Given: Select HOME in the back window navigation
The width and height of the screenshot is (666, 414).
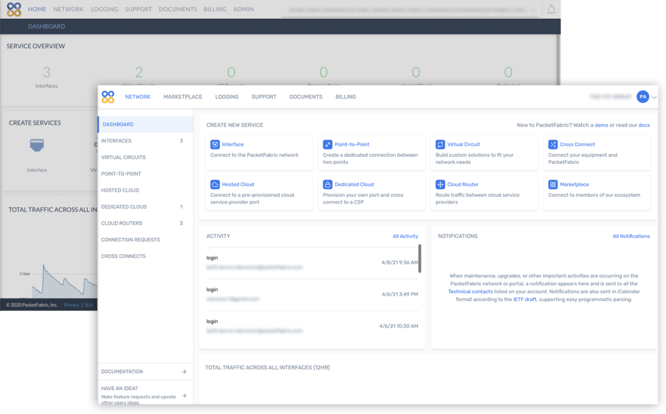Looking at the screenshot, I should 37,9.
